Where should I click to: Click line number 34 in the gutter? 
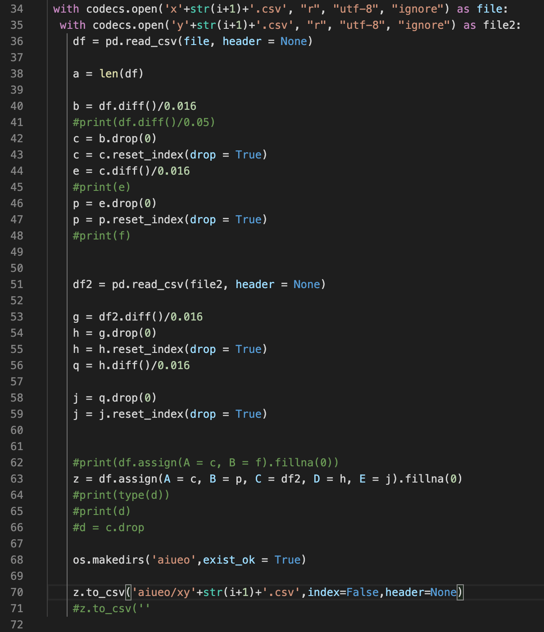point(17,9)
